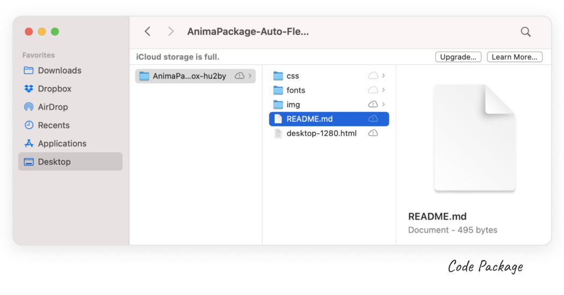Expand the img folder chevron
The height and width of the screenshot is (295, 564).
tap(384, 104)
